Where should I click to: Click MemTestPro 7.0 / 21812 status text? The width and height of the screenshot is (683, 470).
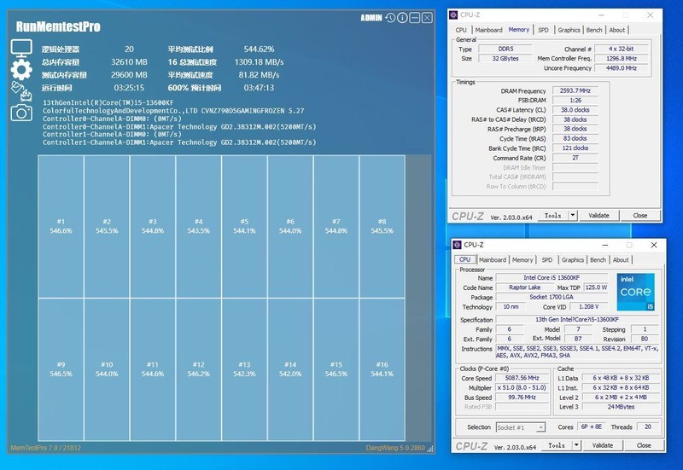pyautogui.click(x=46, y=448)
